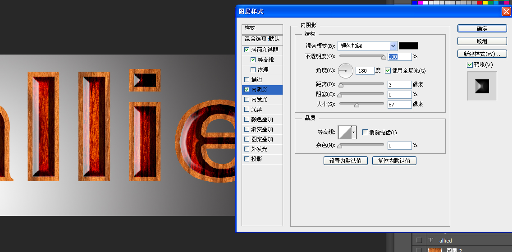
Task: Click the 距离 value field
Action: coord(400,85)
